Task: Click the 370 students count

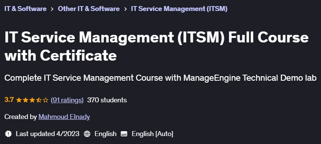Action: [x=107, y=100]
